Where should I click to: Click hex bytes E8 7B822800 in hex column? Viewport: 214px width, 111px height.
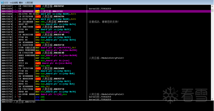[x=26, y=6]
